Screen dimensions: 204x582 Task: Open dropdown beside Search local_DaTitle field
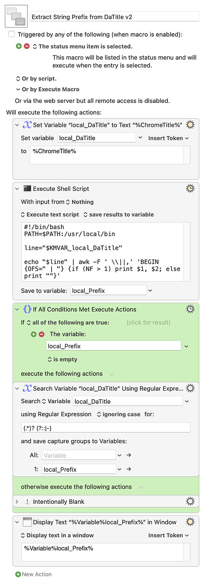click(187, 401)
